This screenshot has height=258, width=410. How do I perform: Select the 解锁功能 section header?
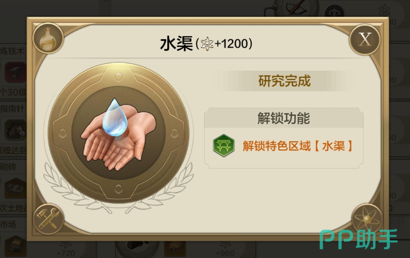(284, 118)
